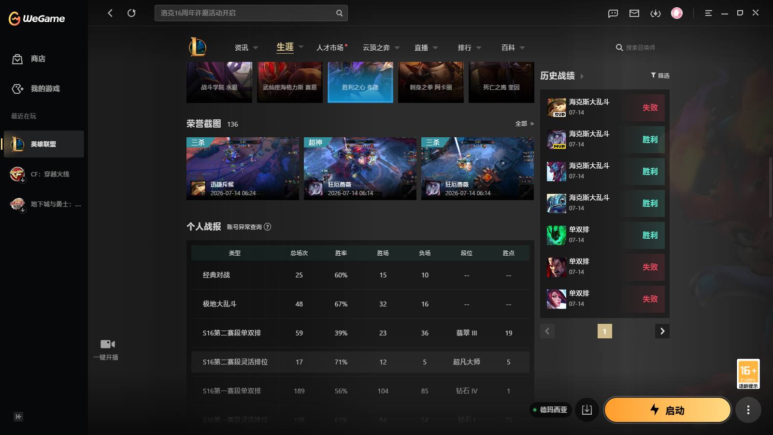Open the first 海克斯大乱斗 失败 match
The height and width of the screenshot is (435, 773).
[605, 107]
